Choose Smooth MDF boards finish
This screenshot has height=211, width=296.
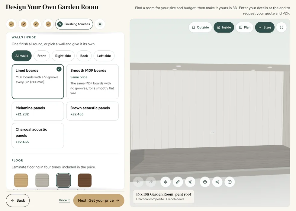coord(92,82)
